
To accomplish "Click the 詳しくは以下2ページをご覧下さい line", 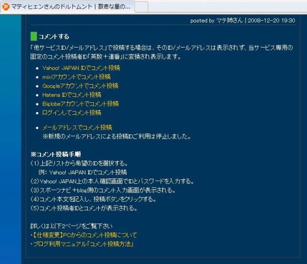I will [x=72, y=226].
